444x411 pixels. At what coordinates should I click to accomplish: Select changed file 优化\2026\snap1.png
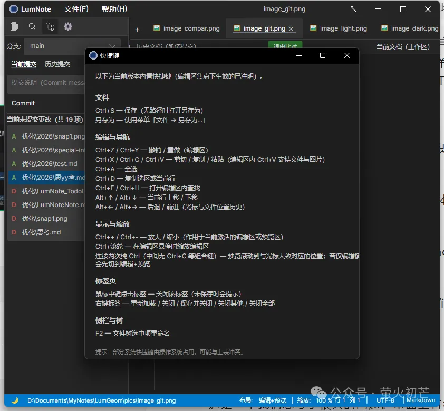coord(47,136)
